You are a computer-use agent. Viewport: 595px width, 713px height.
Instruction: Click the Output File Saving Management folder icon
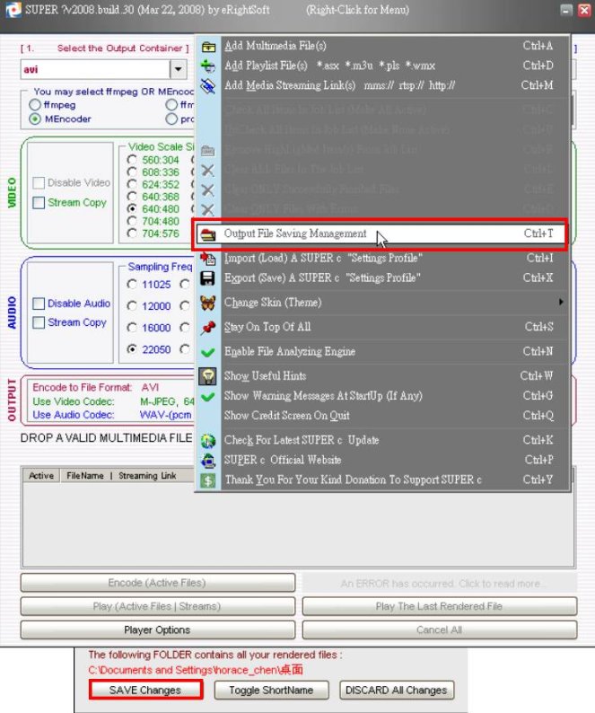[x=208, y=234]
